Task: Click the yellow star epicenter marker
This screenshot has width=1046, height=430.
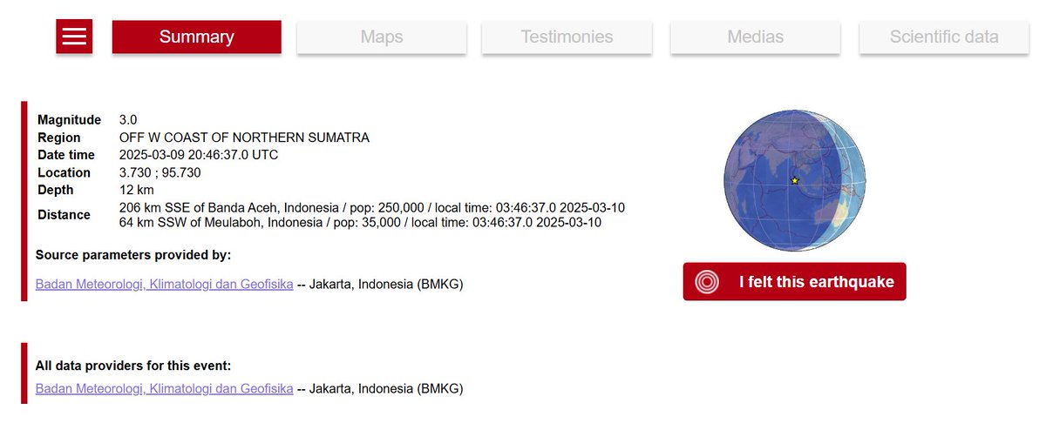Action: 794,180
